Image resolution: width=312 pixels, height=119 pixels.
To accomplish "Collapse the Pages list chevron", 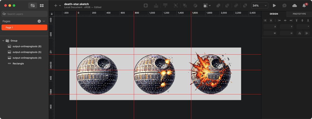I will coord(44,21).
